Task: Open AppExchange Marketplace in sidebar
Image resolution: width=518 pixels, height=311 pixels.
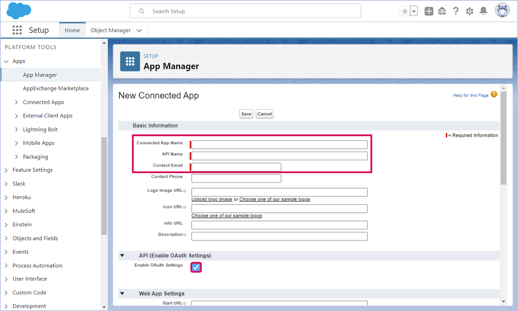Action: (x=56, y=88)
